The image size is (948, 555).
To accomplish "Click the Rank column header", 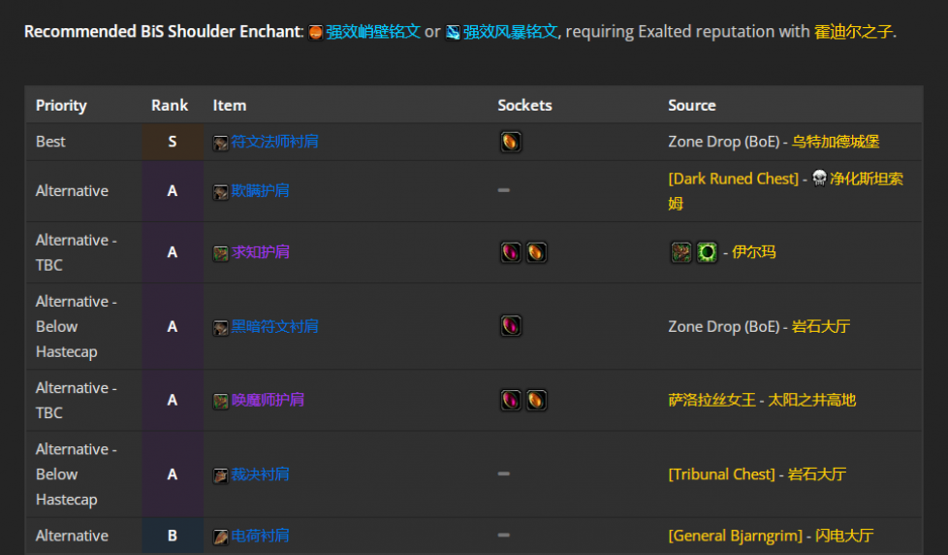I will (170, 106).
